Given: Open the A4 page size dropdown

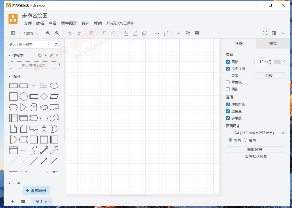Looking at the screenshot, I should click(256, 133).
